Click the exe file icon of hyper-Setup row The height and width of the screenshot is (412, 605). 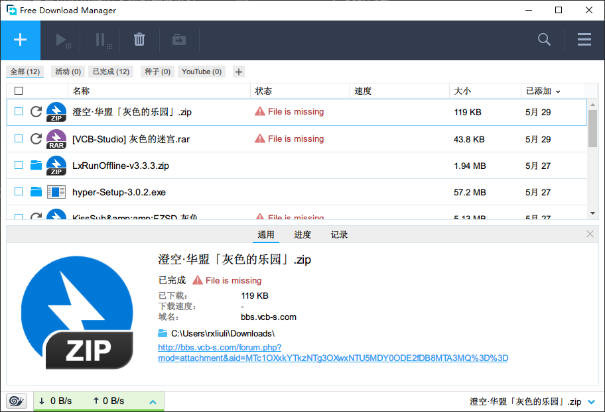point(56,192)
